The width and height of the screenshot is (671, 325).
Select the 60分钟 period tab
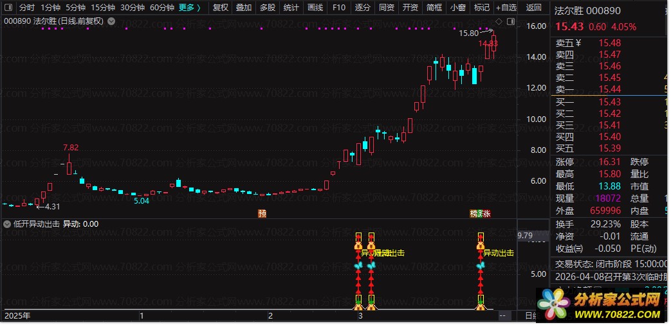coord(162,7)
